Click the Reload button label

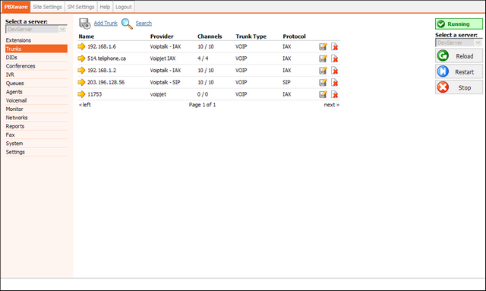[464, 56]
